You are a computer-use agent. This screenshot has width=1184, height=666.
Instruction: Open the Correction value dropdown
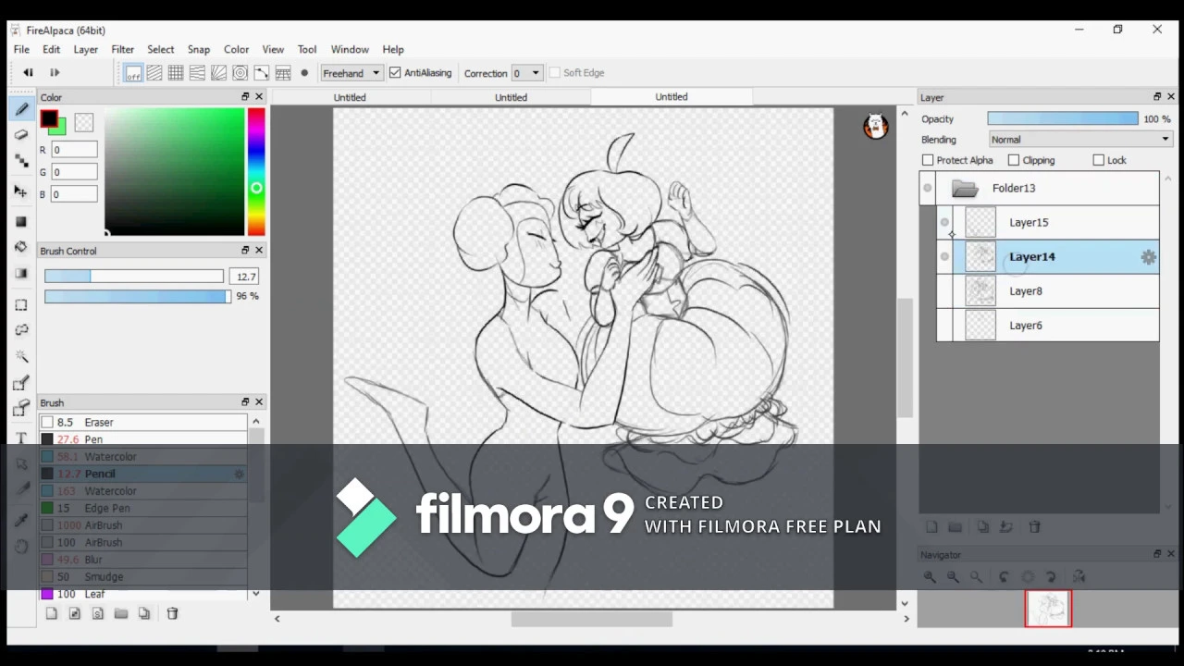pos(527,73)
